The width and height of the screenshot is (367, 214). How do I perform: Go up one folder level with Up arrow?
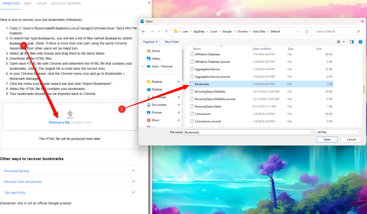pyautogui.click(x=166, y=31)
